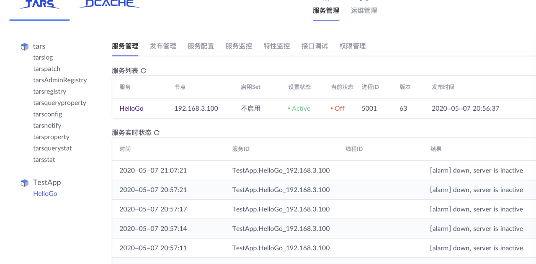
Task: Open tarsAdminRegistry in the sidebar
Action: tap(60, 80)
